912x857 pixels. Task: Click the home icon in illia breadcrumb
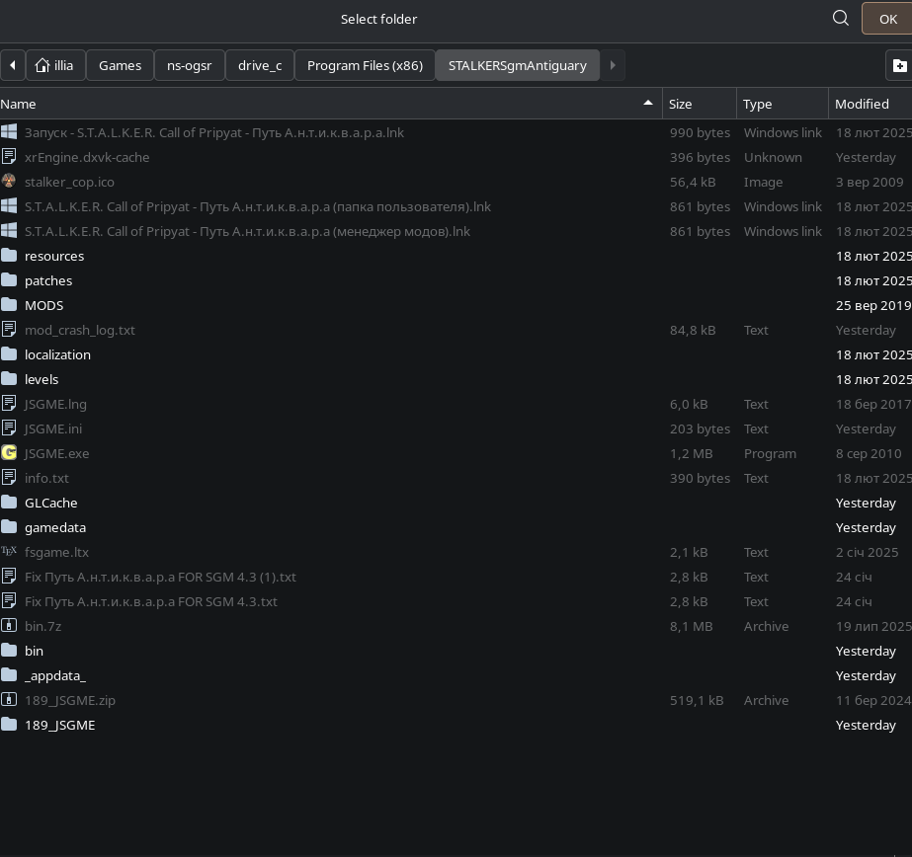point(41,65)
